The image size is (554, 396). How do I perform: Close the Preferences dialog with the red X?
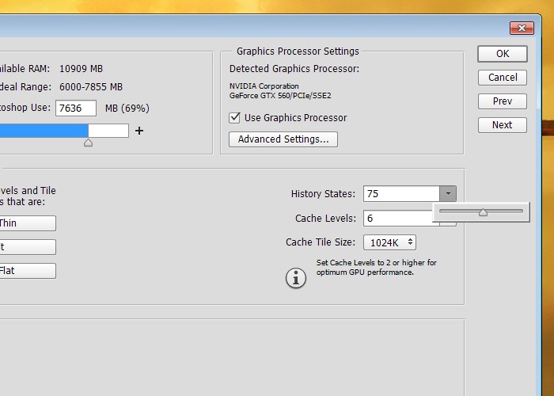pyautogui.click(x=522, y=29)
